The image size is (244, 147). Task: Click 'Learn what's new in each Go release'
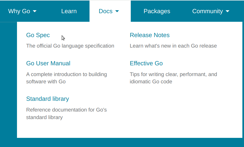173,46
